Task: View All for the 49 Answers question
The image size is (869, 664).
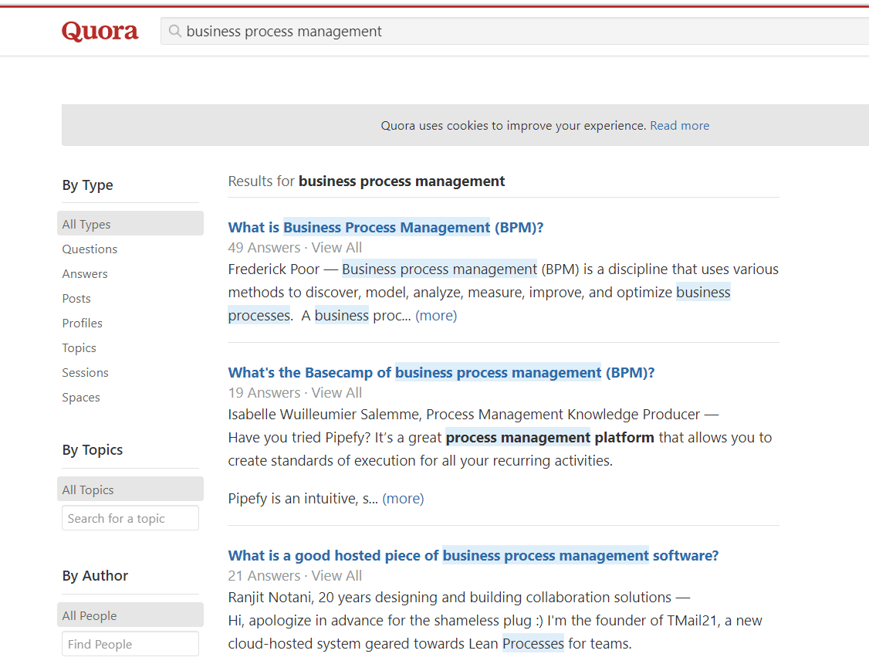Action: (336, 248)
